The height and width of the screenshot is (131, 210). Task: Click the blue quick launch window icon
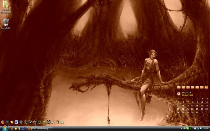click(x=23, y=129)
